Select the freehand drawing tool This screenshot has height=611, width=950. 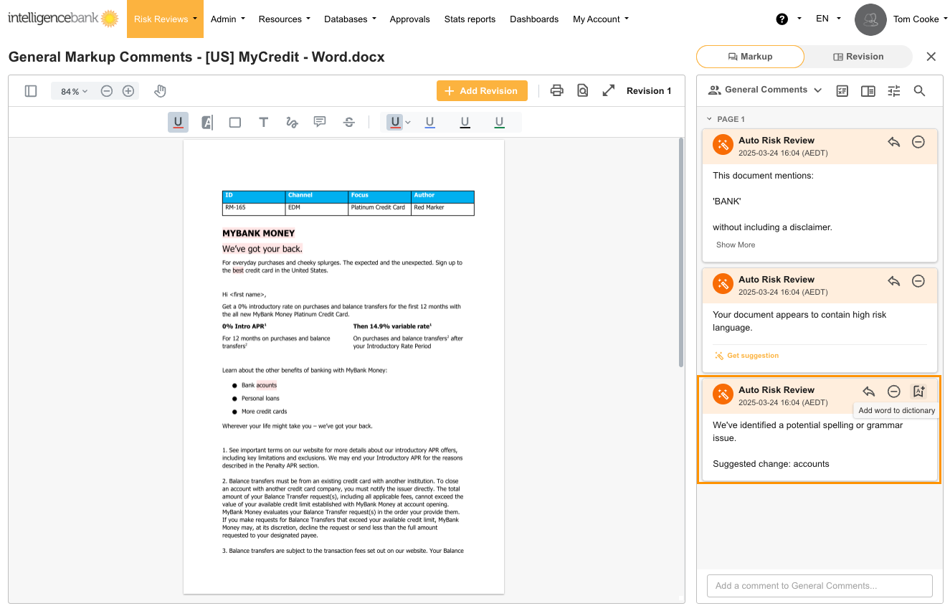pos(292,123)
